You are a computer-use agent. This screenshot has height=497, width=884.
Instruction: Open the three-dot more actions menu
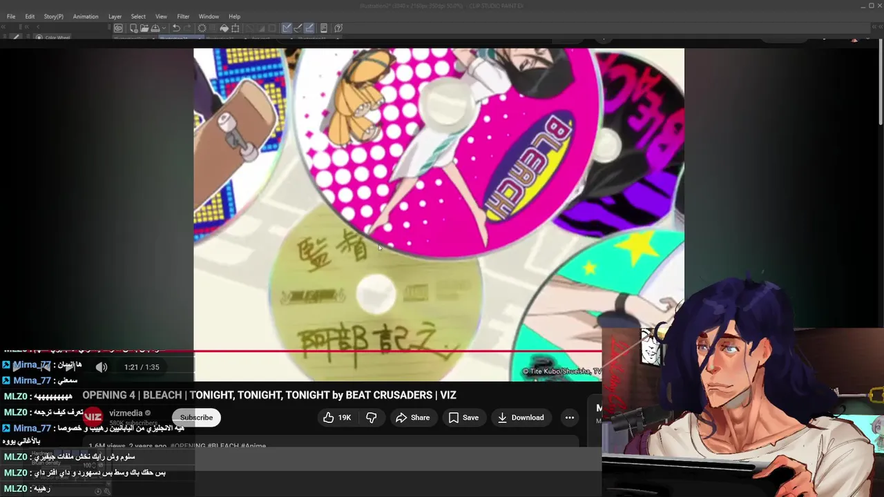(569, 418)
